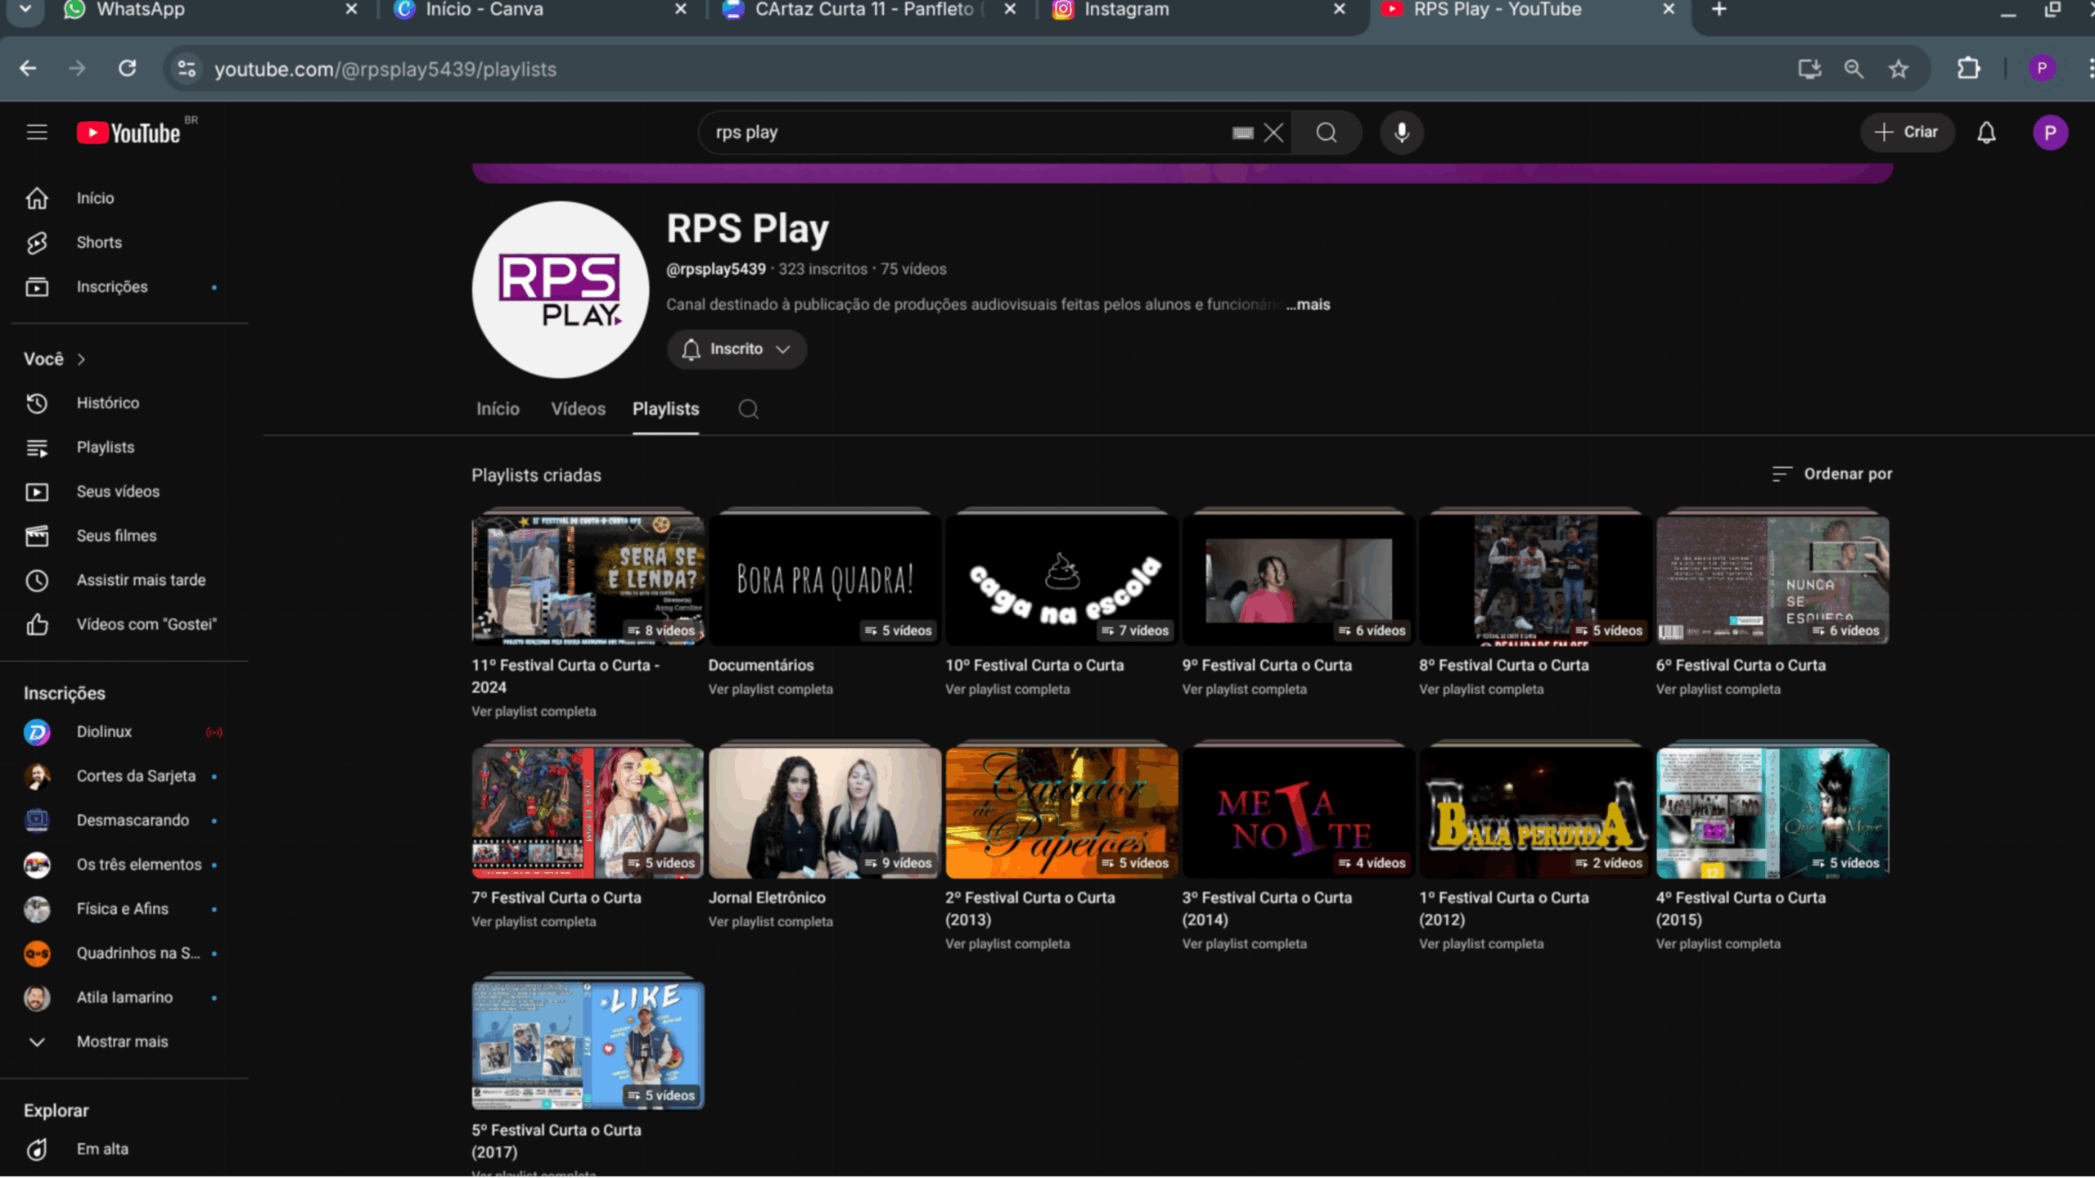Search within channel using magnifier tab icon
This screenshot has width=2095, height=1178.
coord(748,409)
